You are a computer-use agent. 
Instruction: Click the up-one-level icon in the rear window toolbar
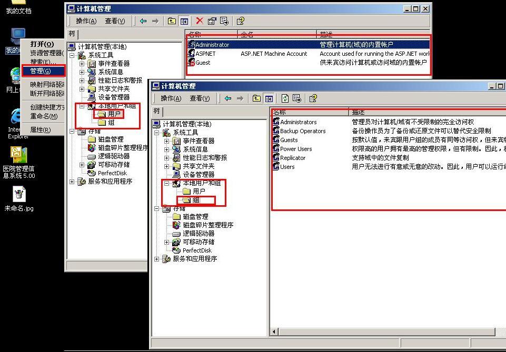[x=172, y=21]
